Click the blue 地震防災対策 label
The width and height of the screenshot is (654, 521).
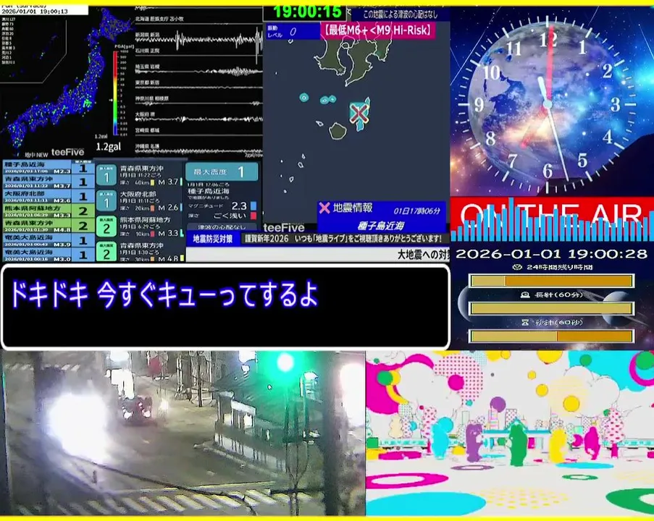tap(213, 239)
